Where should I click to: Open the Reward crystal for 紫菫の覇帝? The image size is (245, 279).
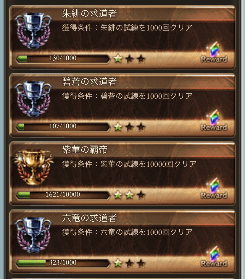[214, 188]
